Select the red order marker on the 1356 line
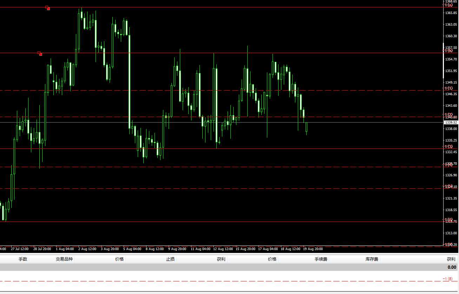The image size is (459, 294). 40,53
